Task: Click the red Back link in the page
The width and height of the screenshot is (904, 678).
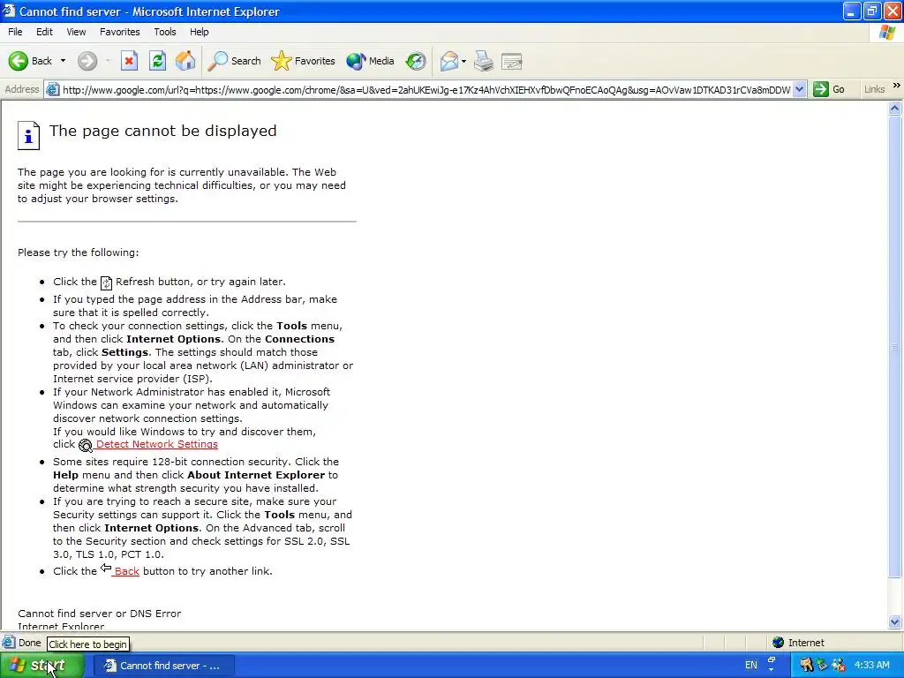Action: pos(127,571)
